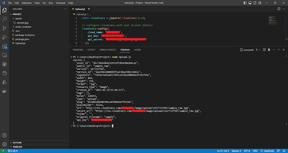Open the Edit menu
Viewport: 288px width, 153px height.
17,3
